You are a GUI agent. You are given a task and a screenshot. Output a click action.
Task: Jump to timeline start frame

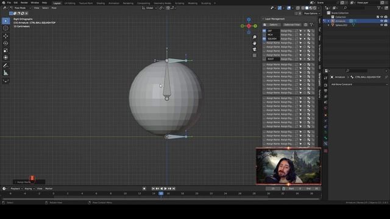(153, 189)
